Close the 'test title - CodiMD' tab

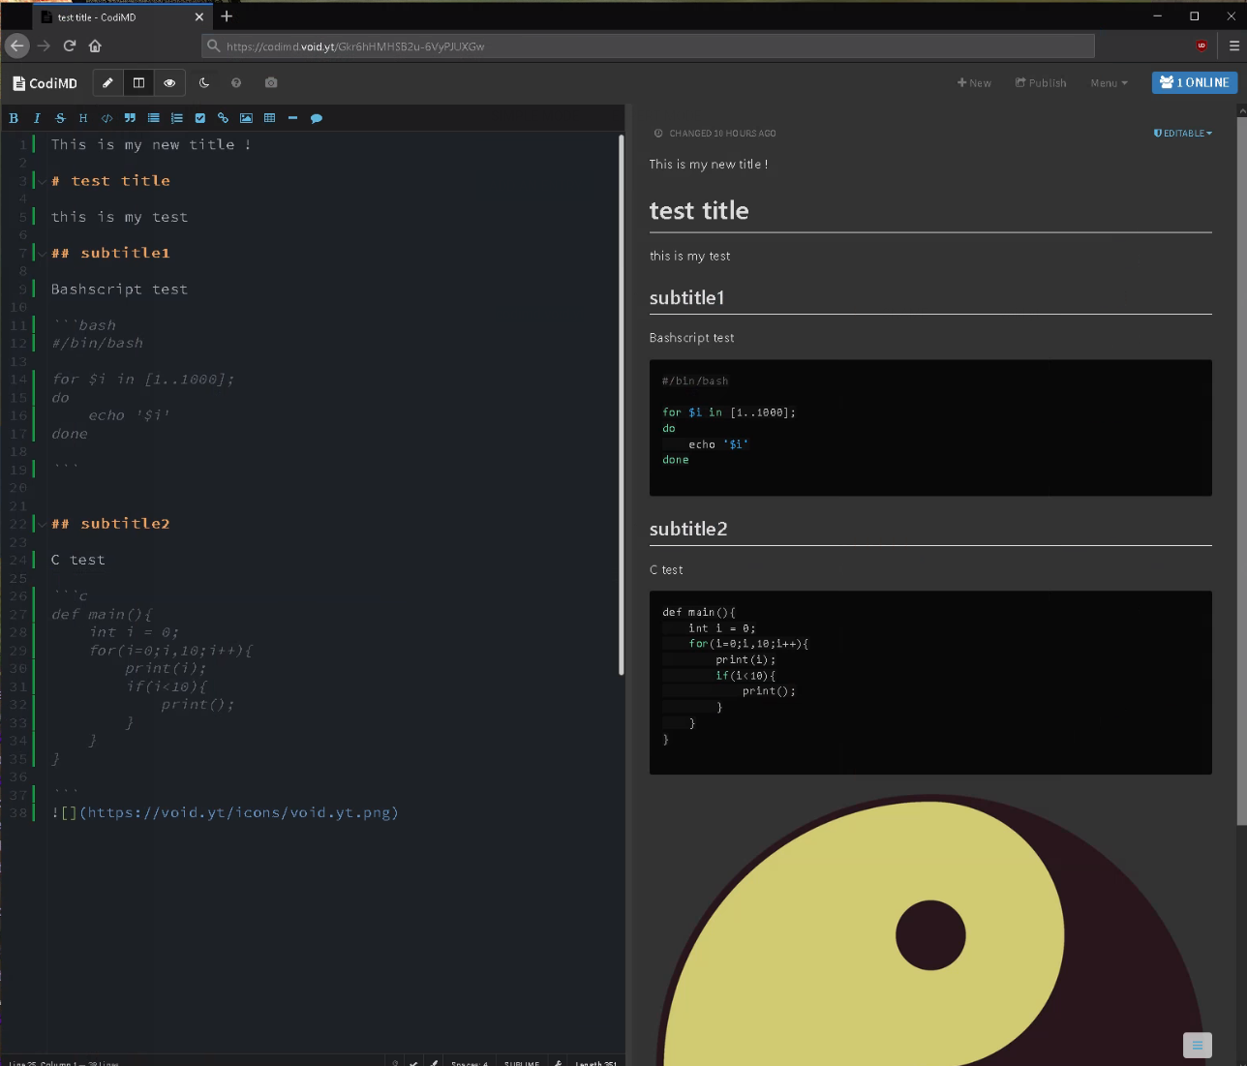click(x=199, y=16)
